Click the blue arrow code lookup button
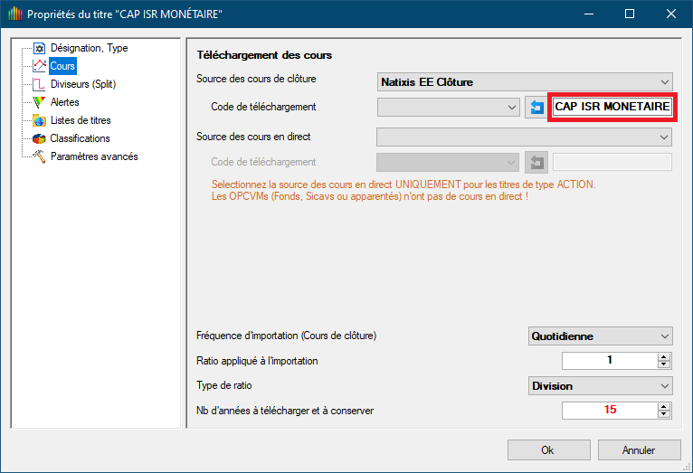This screenshot has height=473, width=693. click(536, 107)
